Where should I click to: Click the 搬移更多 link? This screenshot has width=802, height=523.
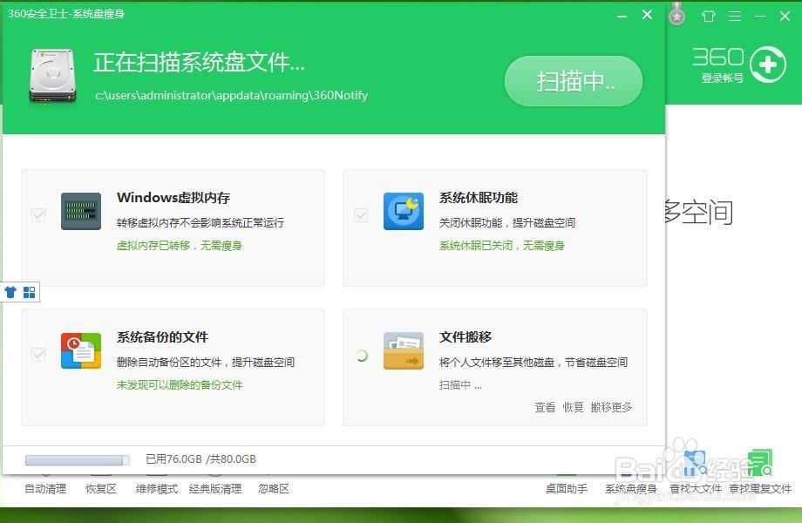click(611, 407)
